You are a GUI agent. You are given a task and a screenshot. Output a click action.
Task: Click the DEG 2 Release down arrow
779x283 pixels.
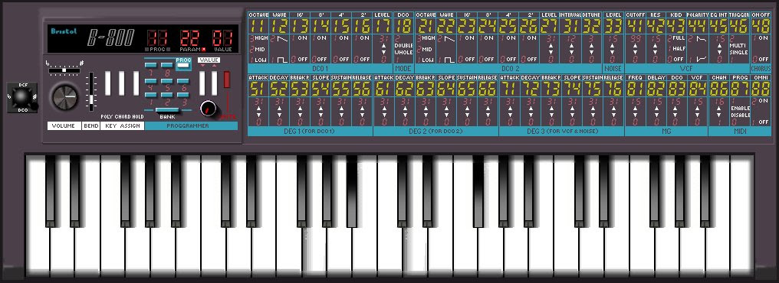pyautogui.click(x=488, y=115)
